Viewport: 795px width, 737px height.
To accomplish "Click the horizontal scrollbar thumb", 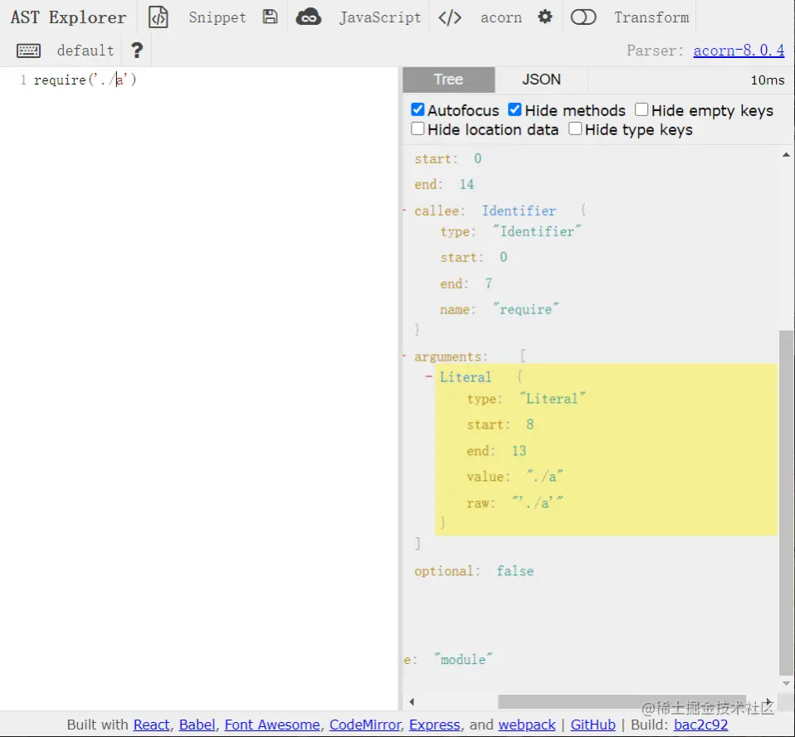I will (622, 701).
